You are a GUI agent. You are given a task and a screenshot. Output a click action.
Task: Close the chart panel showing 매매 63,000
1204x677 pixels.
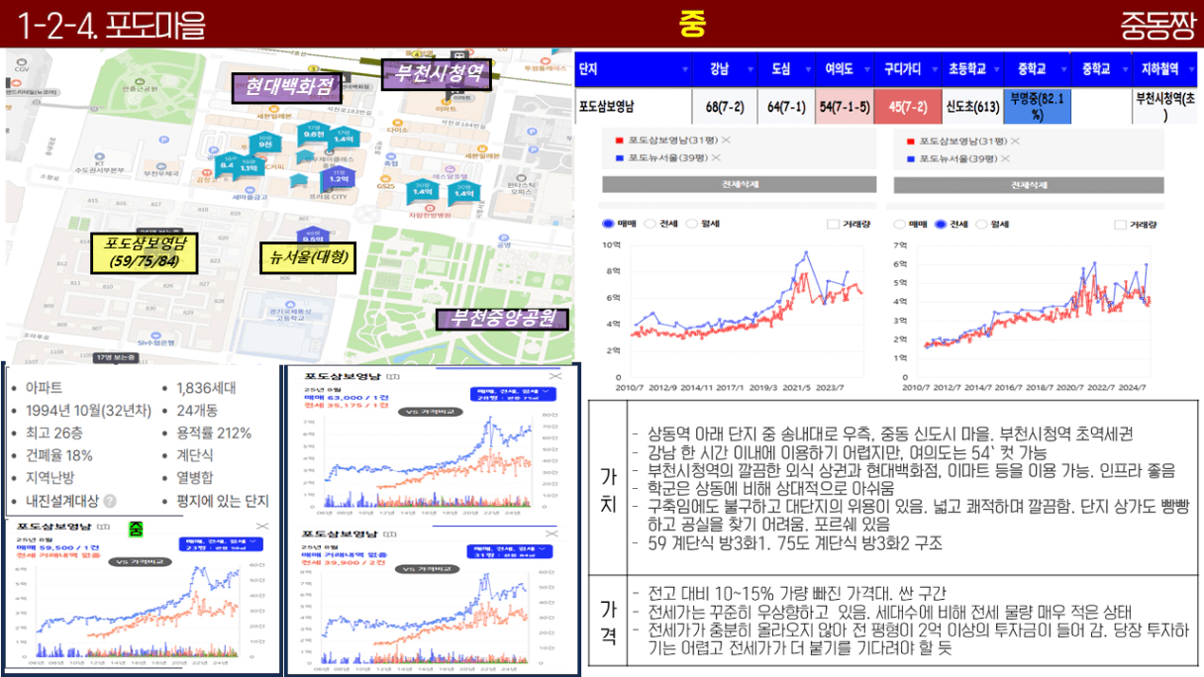click(x=555, y=377)
